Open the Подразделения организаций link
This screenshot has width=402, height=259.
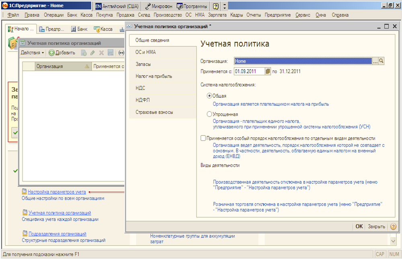(57, 234)
